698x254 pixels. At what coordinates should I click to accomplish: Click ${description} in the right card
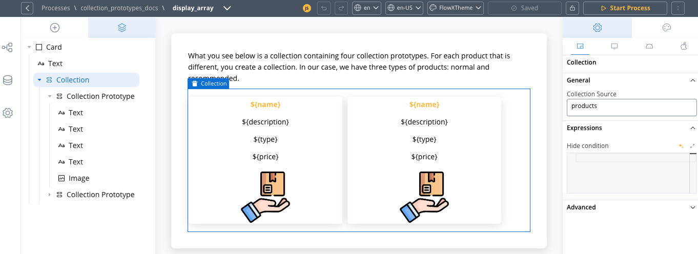pyautogui.click(x=424, y=122)
